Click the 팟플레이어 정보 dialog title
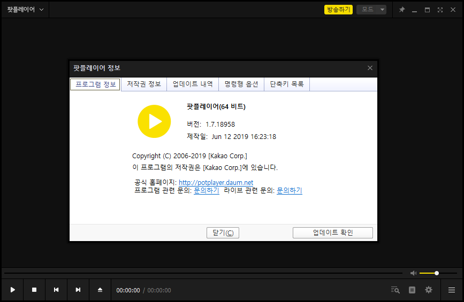The height and width of the screenshot is (302, 464). (97, 68)
